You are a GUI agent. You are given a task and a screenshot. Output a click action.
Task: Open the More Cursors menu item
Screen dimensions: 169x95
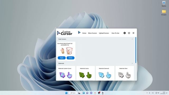click(92, 33)
